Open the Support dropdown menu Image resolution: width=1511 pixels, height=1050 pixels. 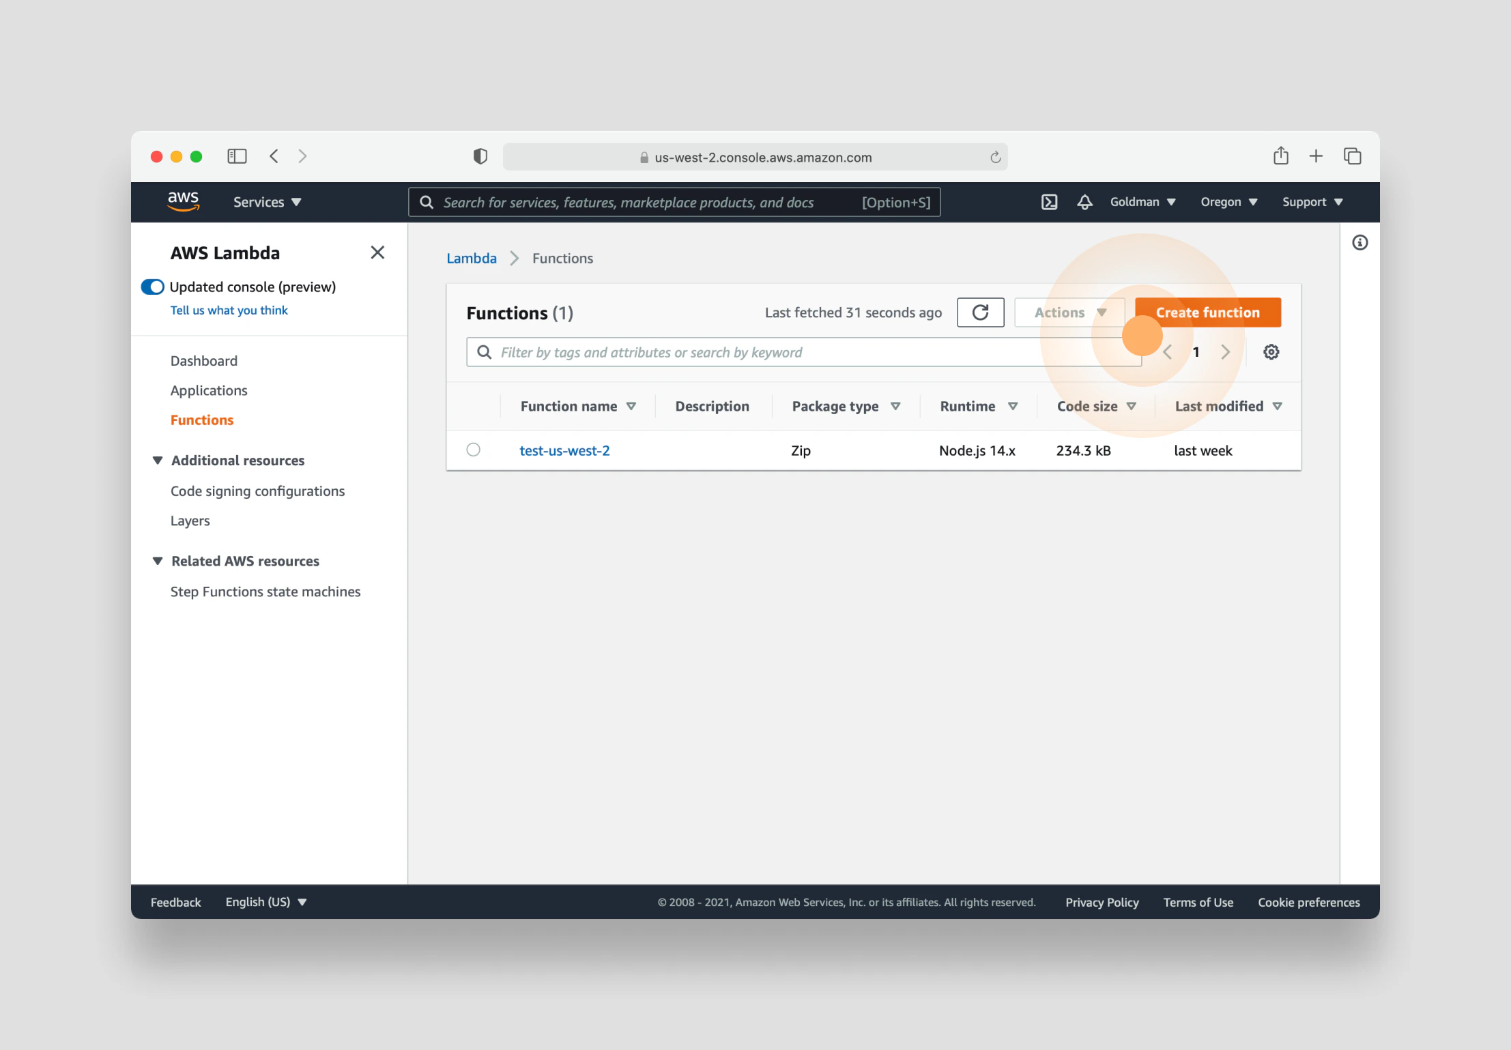pos(1312,202)
